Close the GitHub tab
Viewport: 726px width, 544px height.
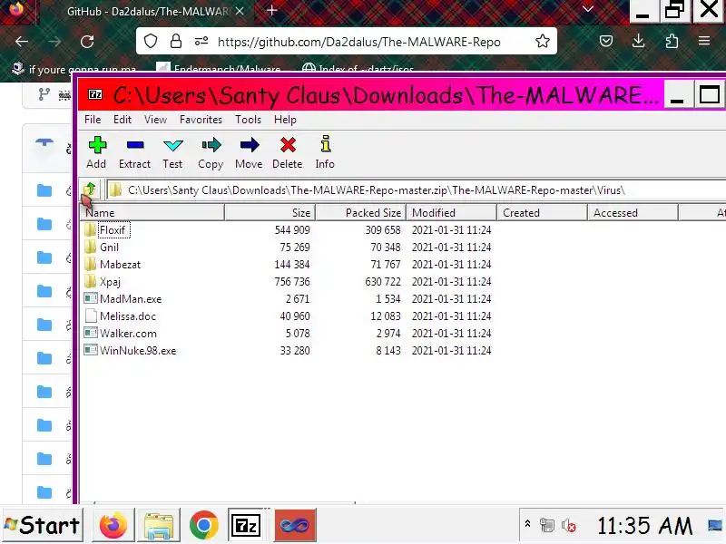(240, 11)
